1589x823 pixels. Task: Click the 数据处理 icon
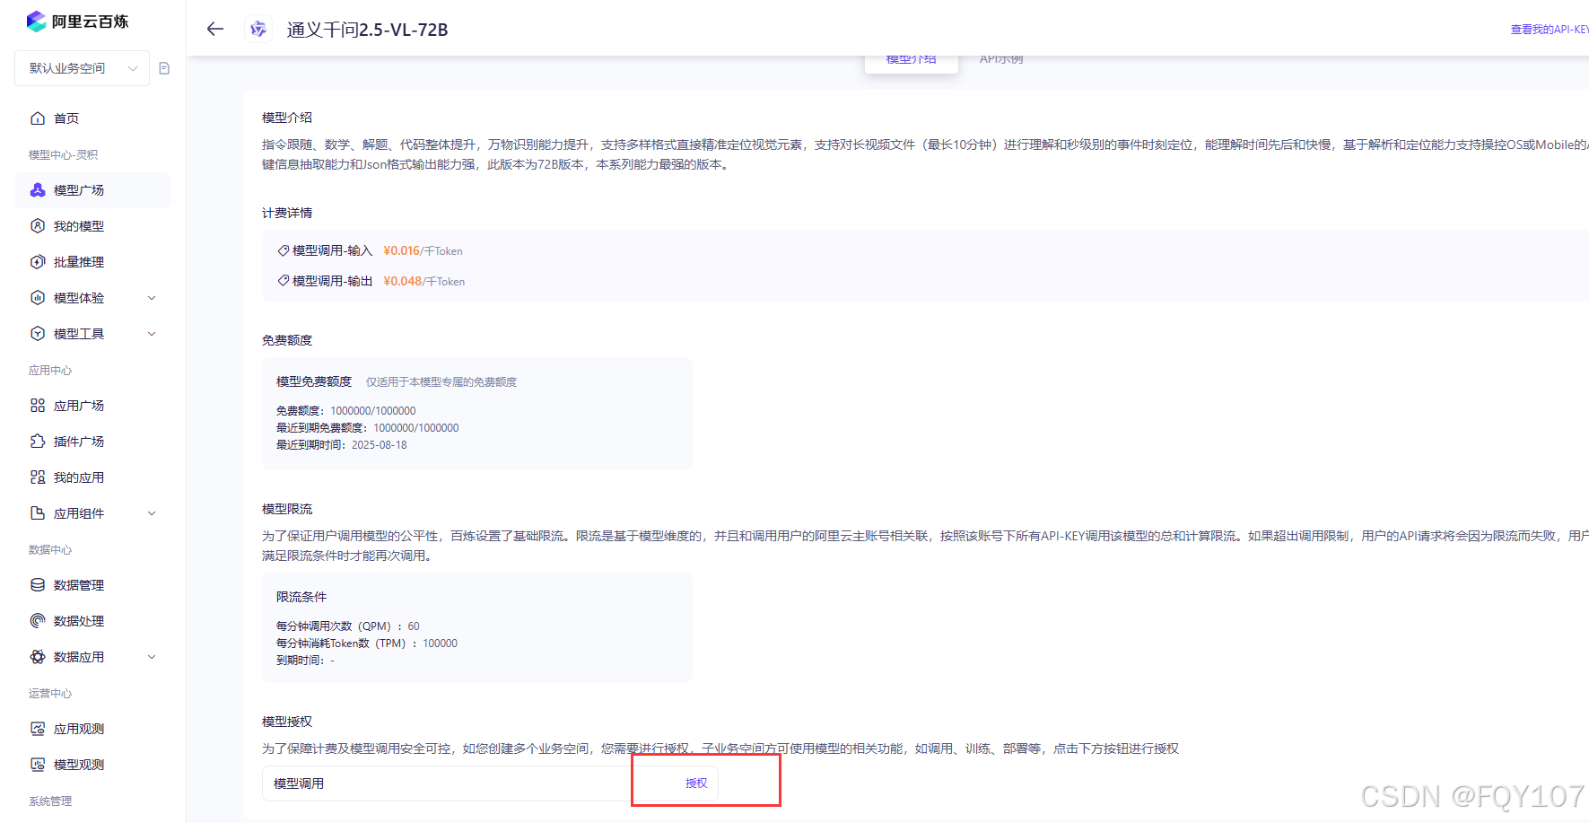[38, 621]
